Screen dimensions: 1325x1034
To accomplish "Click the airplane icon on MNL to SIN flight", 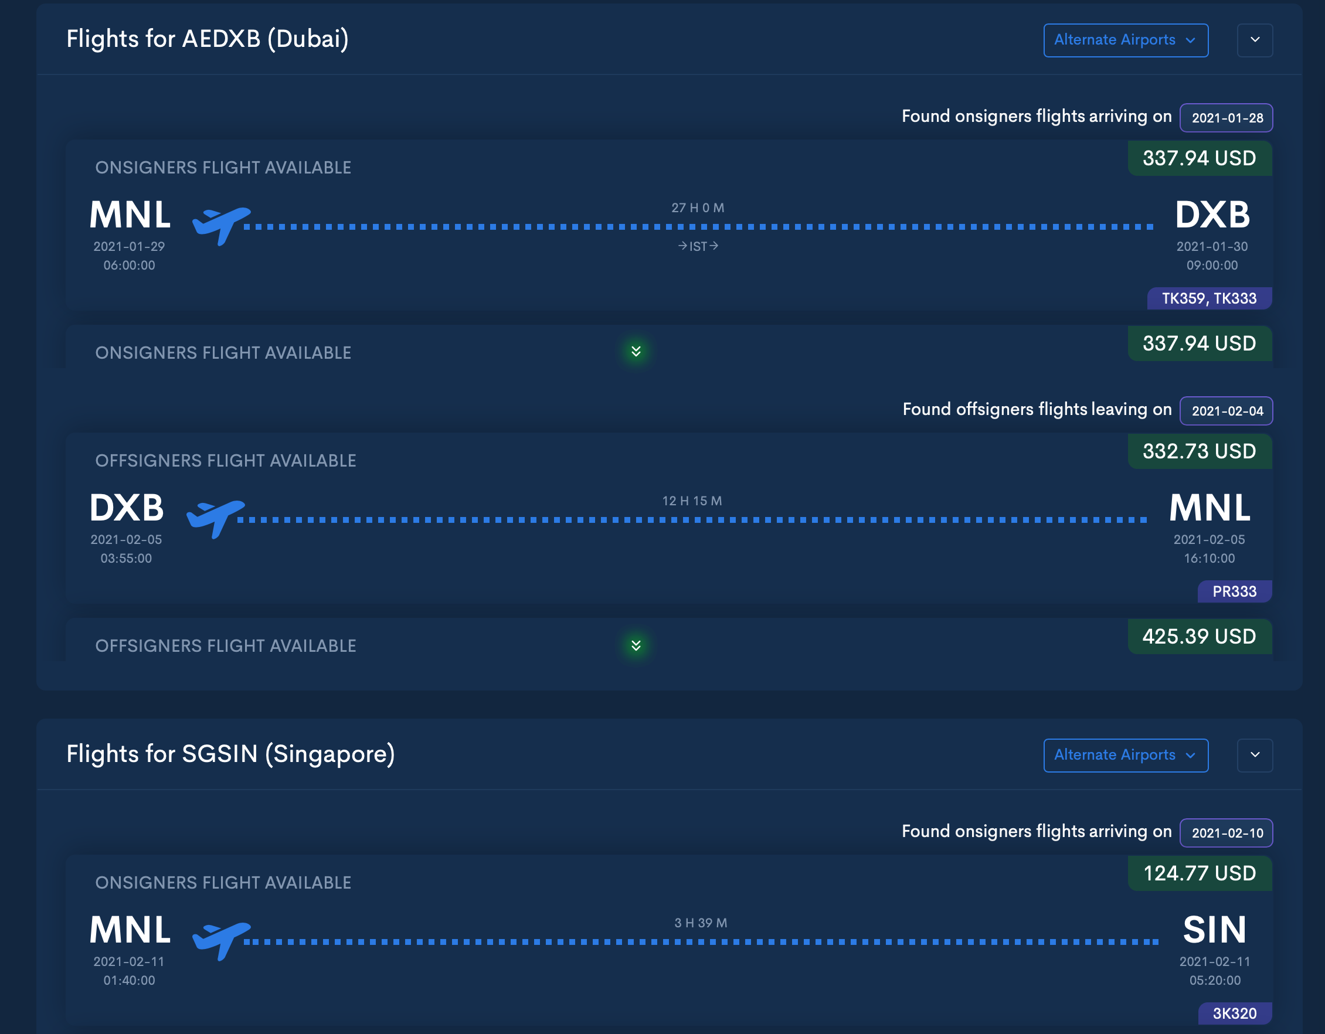I will coord(221,940).
